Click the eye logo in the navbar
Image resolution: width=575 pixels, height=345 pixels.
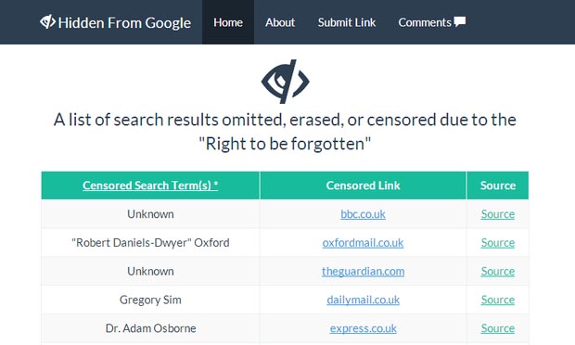47,21
